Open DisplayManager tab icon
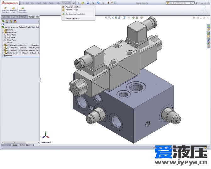This screenshot has height=169, width=211. point(15,21)
